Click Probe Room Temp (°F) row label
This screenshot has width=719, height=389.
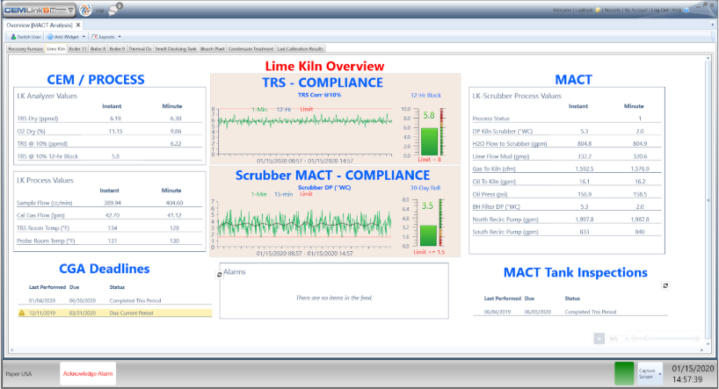(x=46, y=241)
